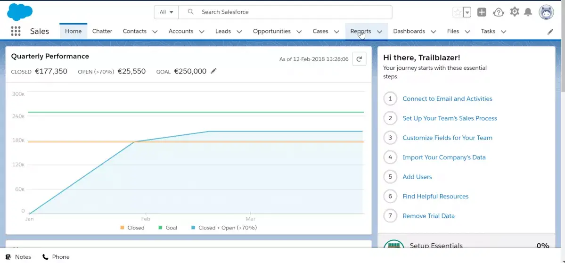Click the Closed + Open legend blue swatch
Screen dimensions: 565x263
coord(193,228)
